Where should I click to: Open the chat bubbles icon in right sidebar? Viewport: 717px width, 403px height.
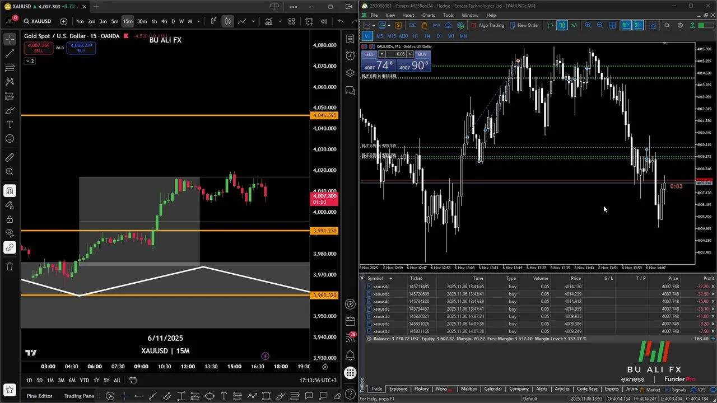pos(350,90)
